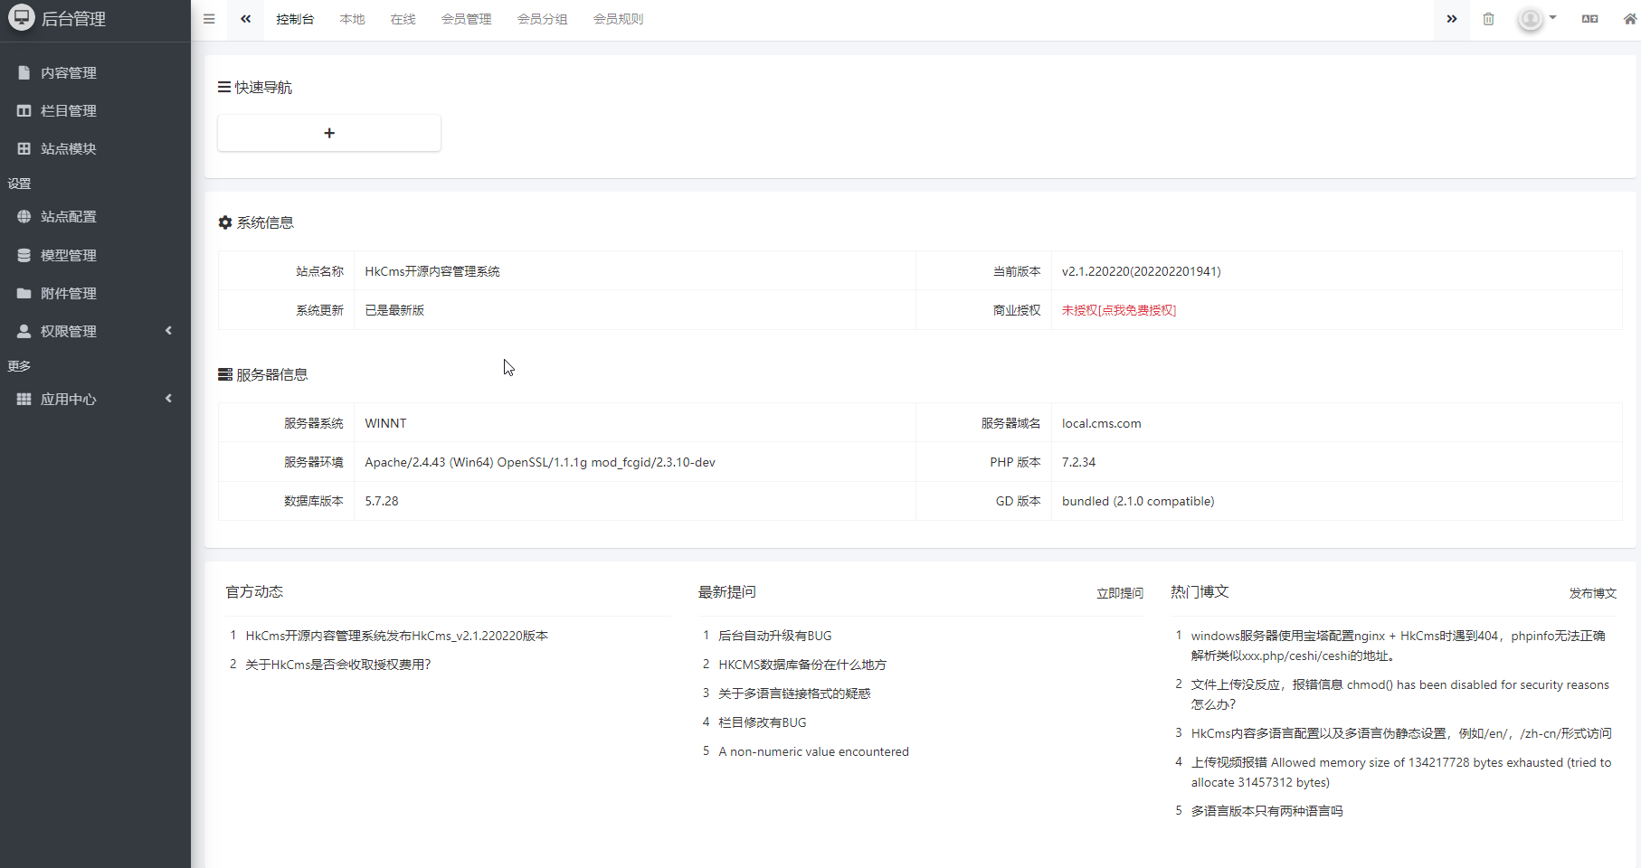
Task: Open 站点配置 with the globe icon
Action: click(68, 217)
